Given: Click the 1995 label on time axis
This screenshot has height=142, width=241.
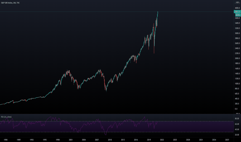Looking at the screenshot, I should [45, 140].
